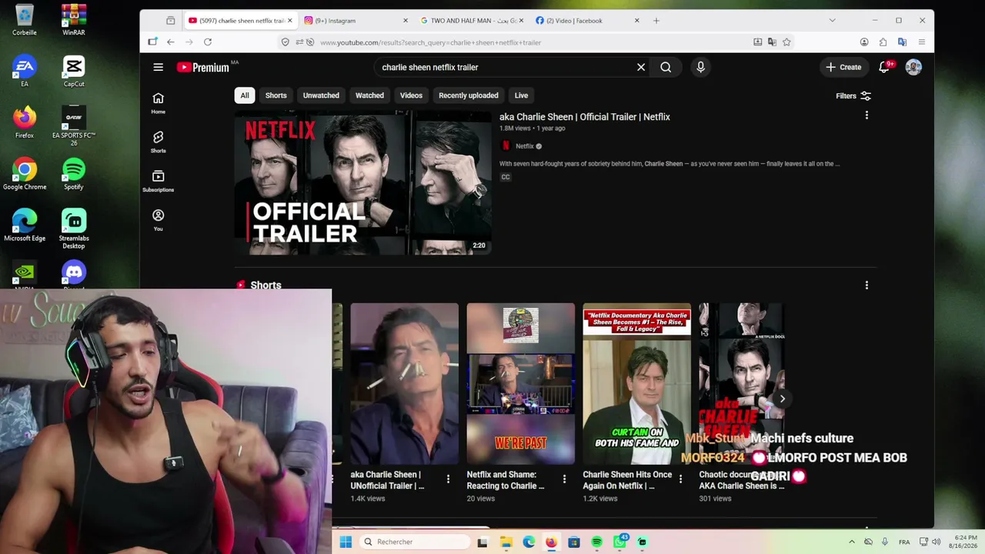Open the Firefox account icon
Screen dimensions: 985x554
pyautogui.click(x=864, y=42)
